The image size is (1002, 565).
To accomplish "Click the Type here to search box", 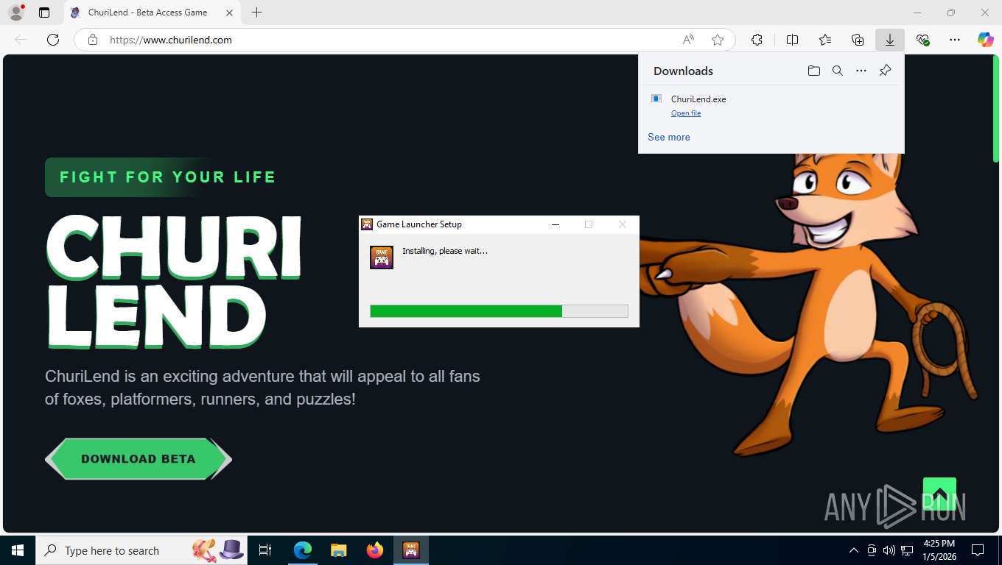I will point(142,550).
